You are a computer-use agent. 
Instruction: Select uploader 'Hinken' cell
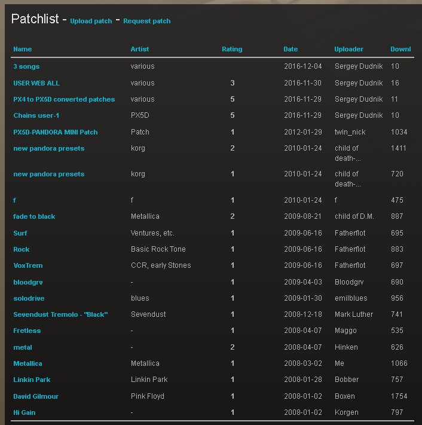pos(346,347)
